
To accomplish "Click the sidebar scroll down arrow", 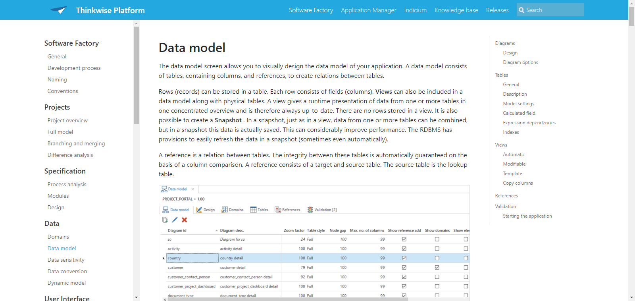I will (136, 297).
